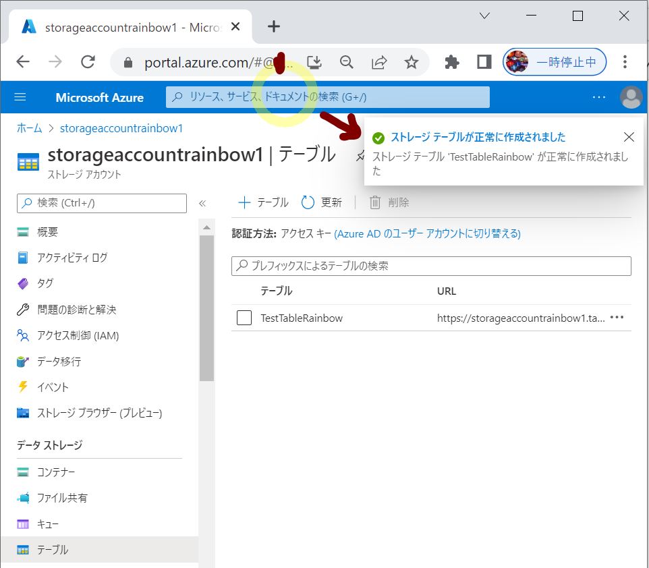Click the 更新 refresh button

coord(322,202)
